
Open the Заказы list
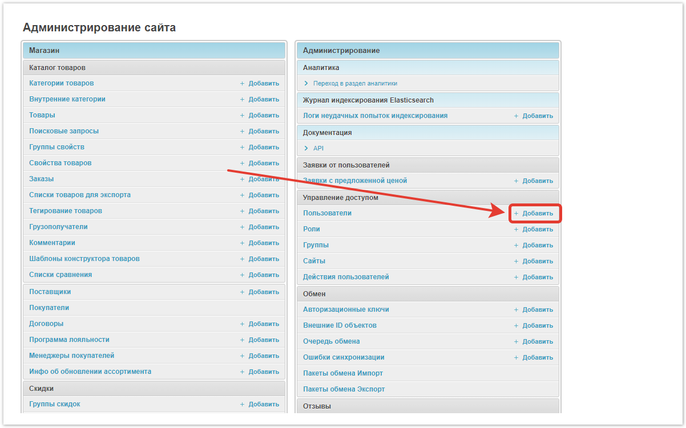tap(41, 179)
